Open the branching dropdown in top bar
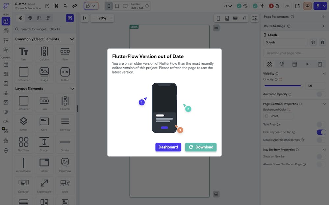This screenshot has height=205, width=329. [91, 6]
